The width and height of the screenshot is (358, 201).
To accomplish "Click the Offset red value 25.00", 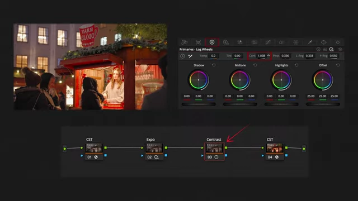I will pos(311,96).
